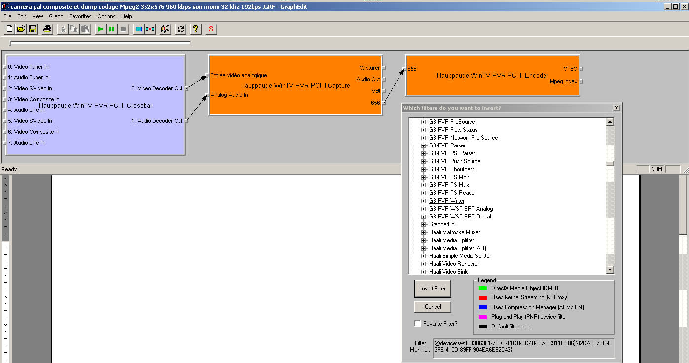
Task: Click the Filter Moniker text field
Action: point(524,348)
